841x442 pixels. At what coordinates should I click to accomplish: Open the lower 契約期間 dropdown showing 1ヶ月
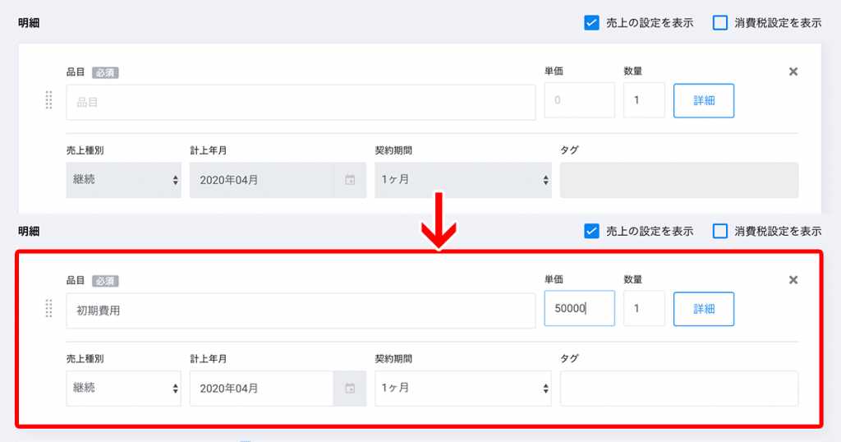click(x=463, y=389)
